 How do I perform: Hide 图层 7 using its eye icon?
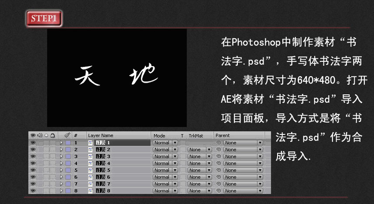pos(33,184)
